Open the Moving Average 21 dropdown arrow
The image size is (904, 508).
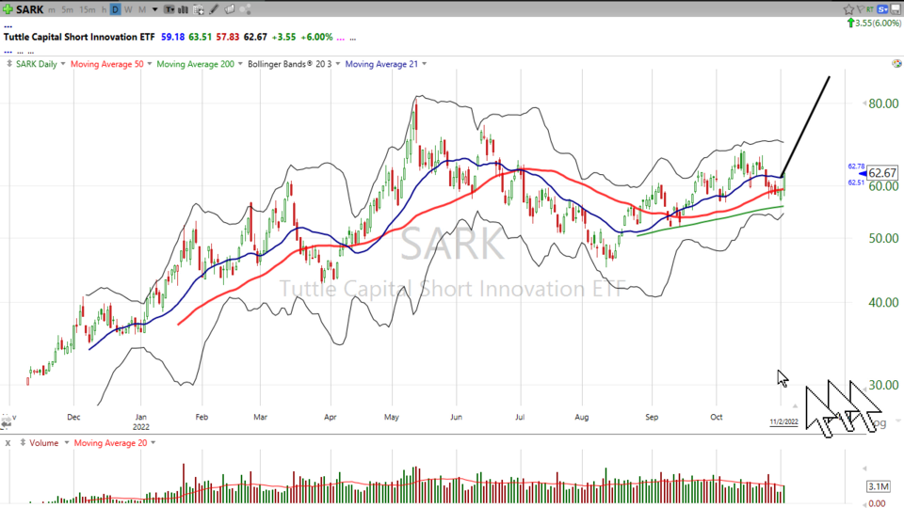[x=425, y=64]
